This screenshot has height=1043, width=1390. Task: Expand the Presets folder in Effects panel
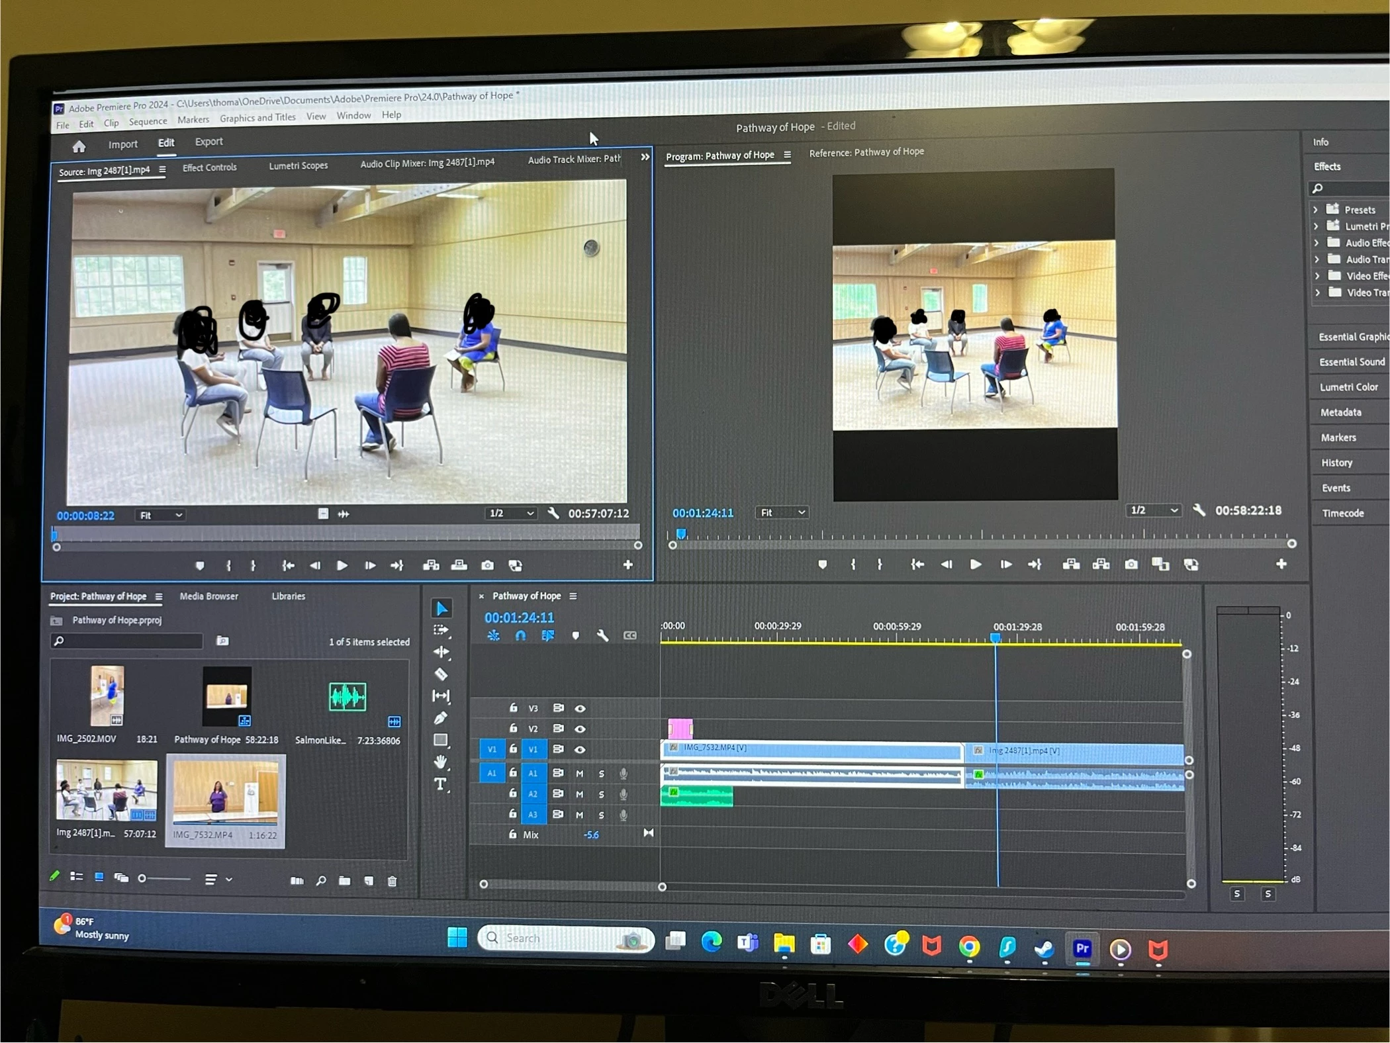point(1316,210)
